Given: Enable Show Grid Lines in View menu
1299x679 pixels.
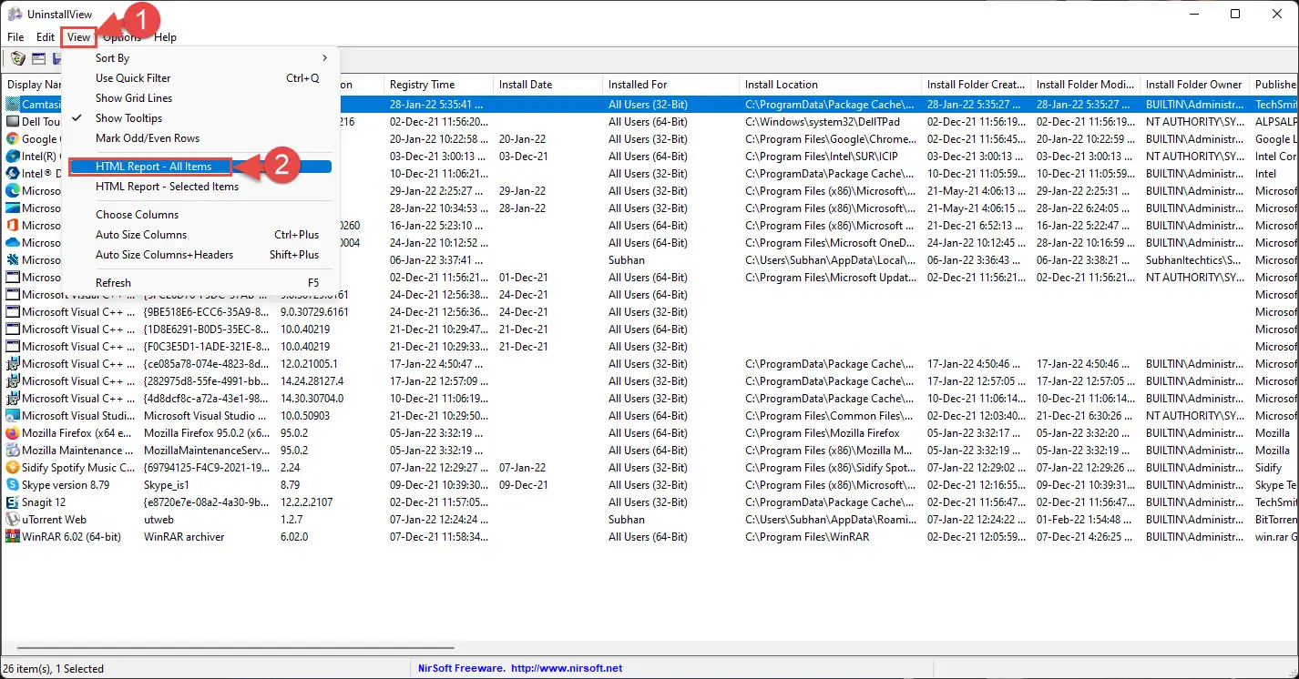Looking at the screenshot, I should (x=134, y=98).
